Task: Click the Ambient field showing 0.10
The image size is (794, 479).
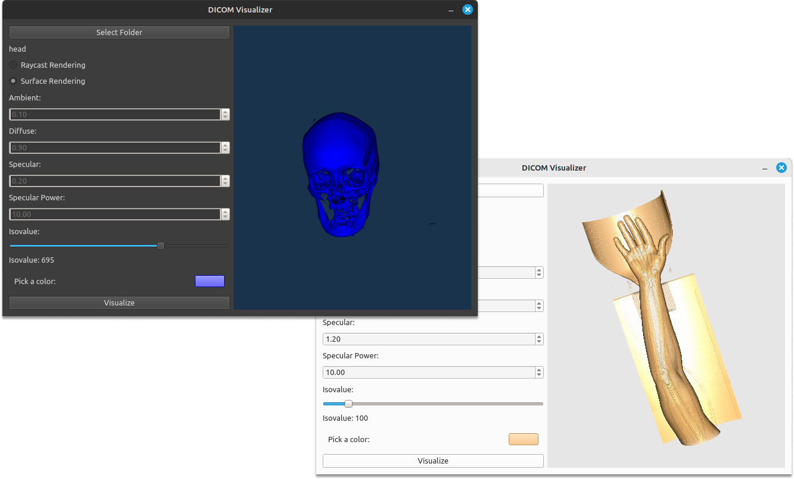Action: pyautogui.click(x=115, y=114)
